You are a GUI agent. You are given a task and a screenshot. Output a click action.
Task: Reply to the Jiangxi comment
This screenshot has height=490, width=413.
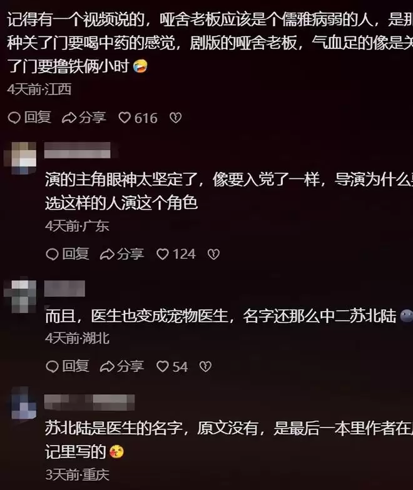pyautogui.click(x=29, y=118)
